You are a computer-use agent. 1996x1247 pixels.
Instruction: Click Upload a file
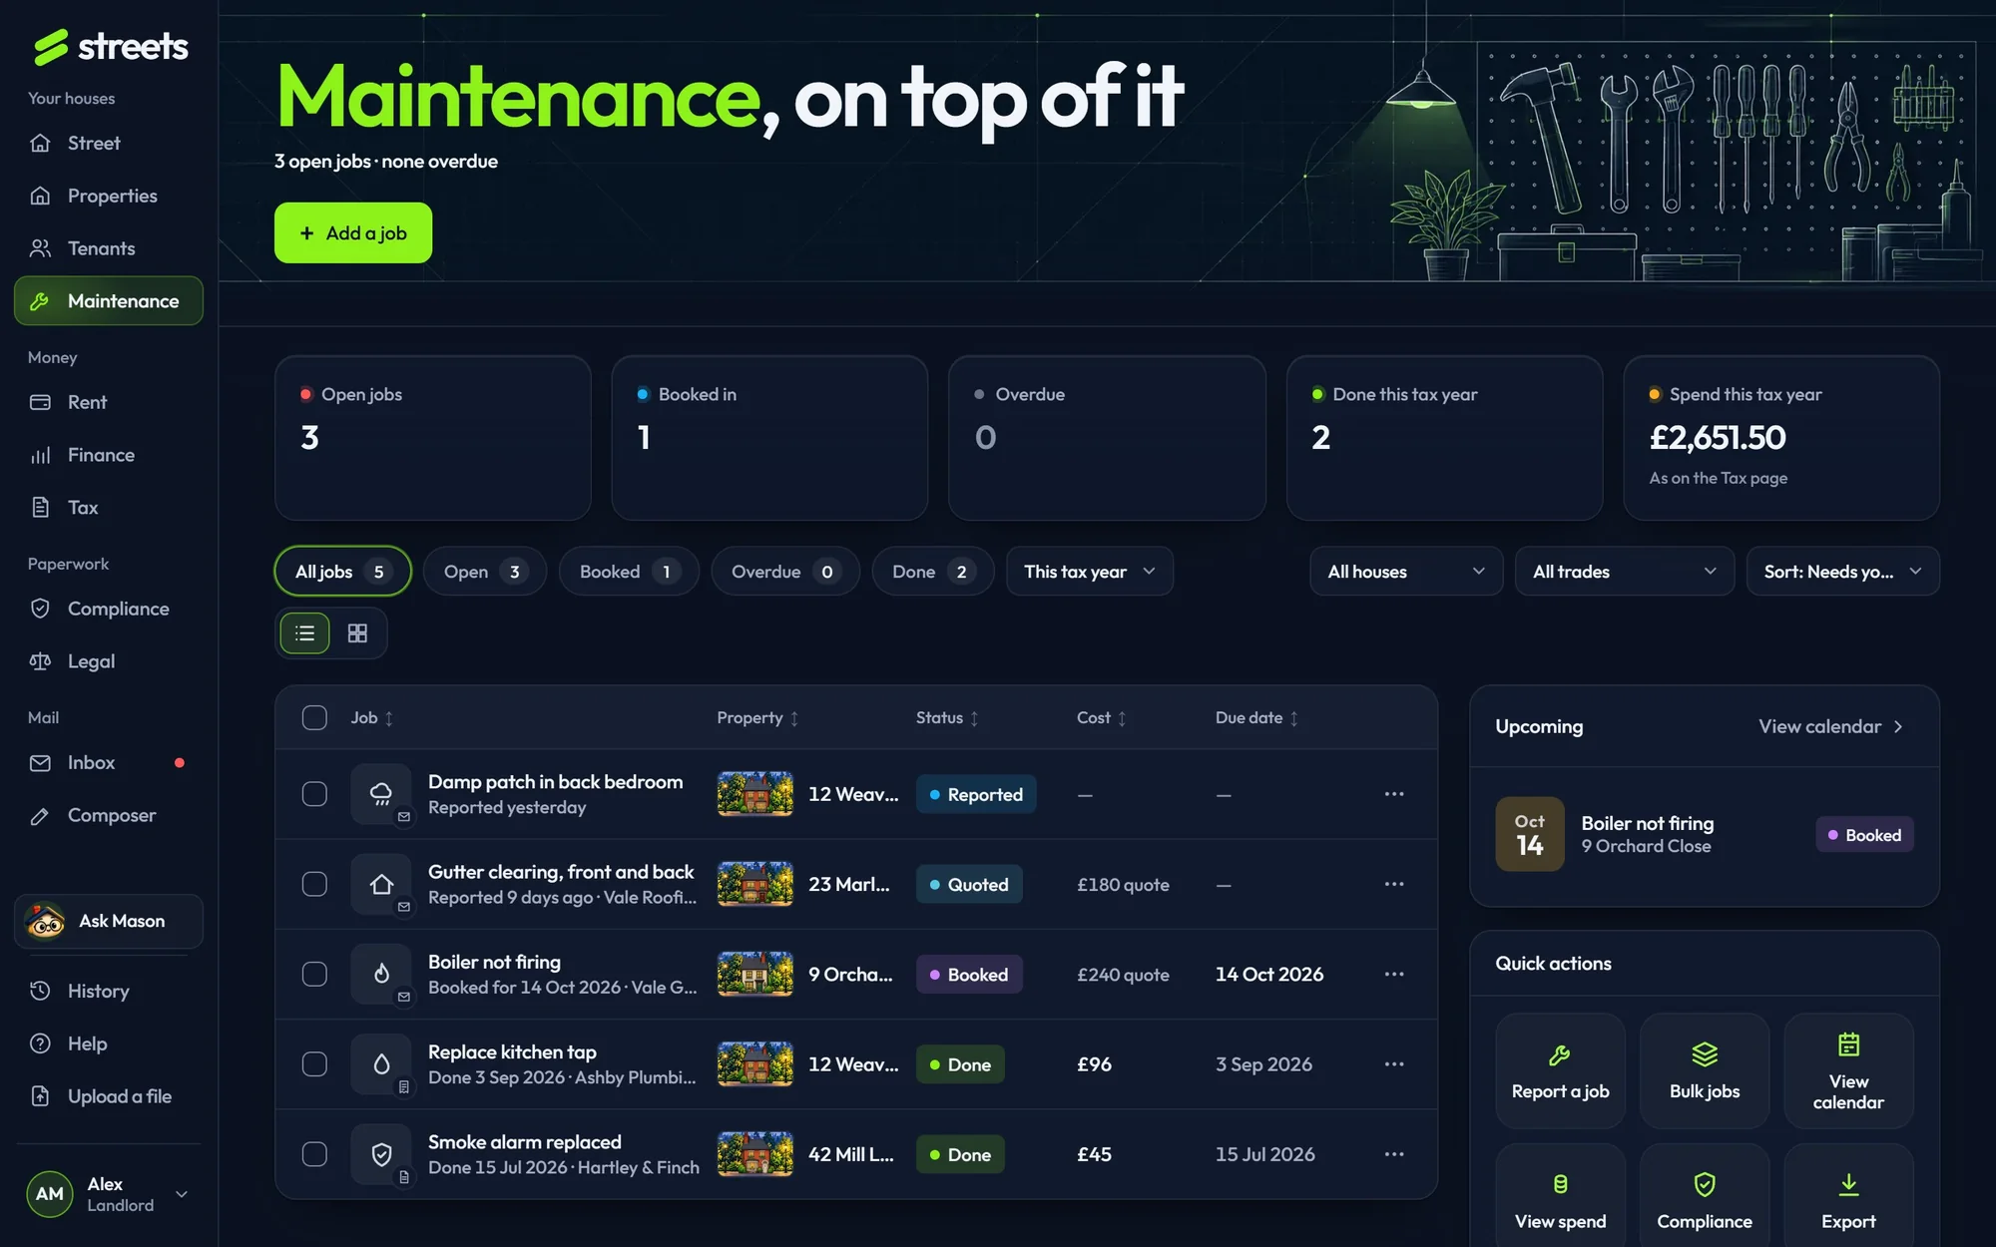tap(109, 1096)
